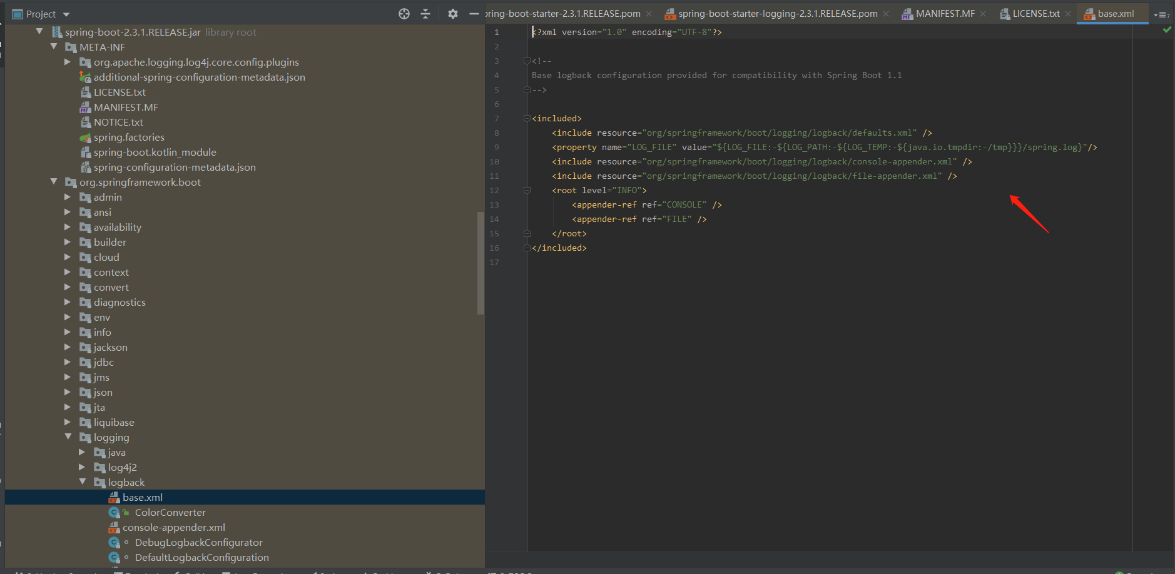
Task: Select the info package
Action: (103, 332)
